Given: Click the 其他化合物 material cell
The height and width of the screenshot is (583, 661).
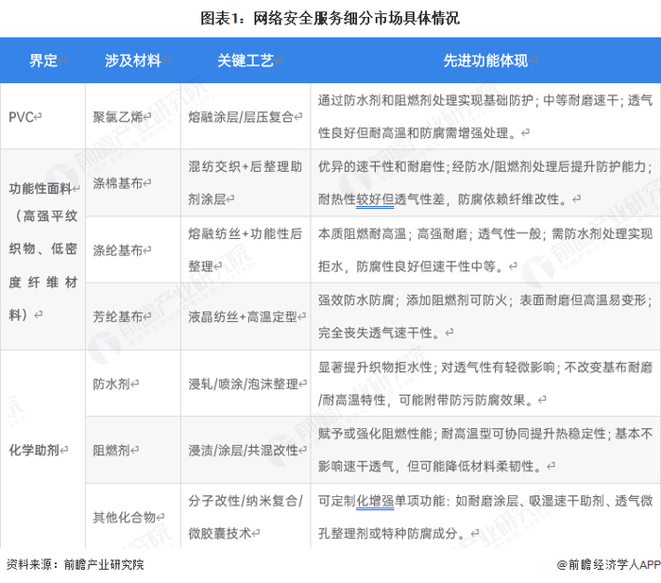Looking at the screenshot, I should point(133,516).
